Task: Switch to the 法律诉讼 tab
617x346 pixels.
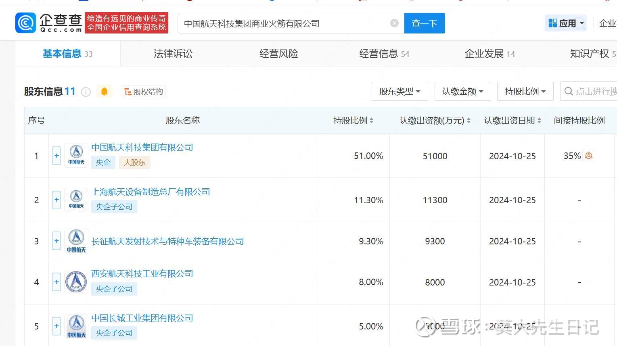Action: 173,54
